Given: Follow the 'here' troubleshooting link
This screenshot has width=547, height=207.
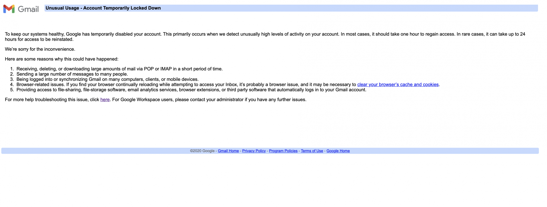Looking at the screenshot, I should pos(105,100).
